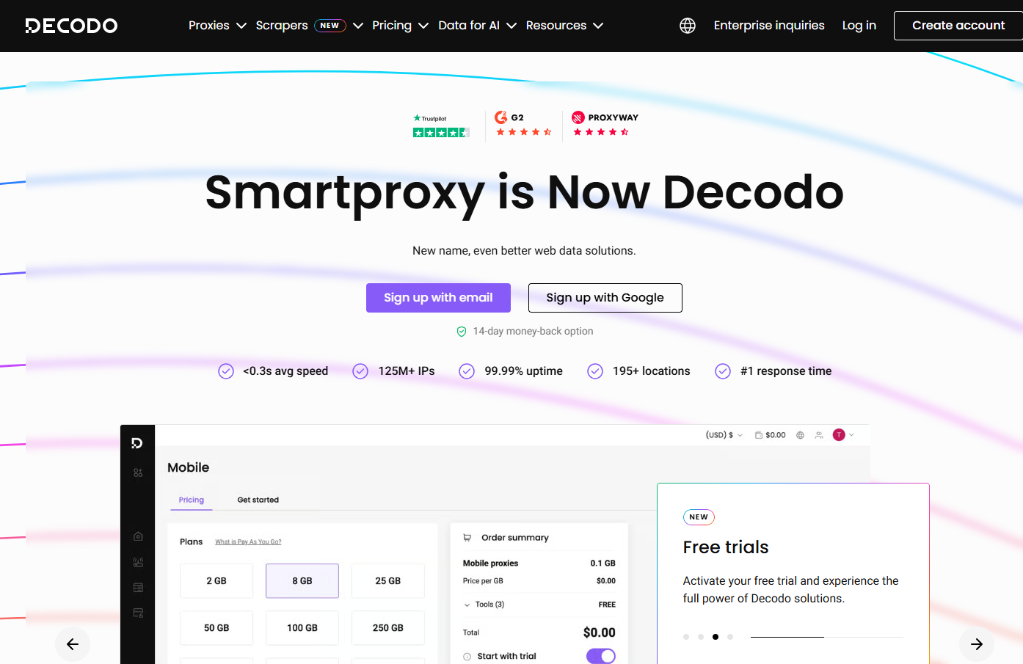The height and width of the screenshot is (664, 1023).
Task: Click the 14-day money-back option text
Action: click(x=533, y=332)
